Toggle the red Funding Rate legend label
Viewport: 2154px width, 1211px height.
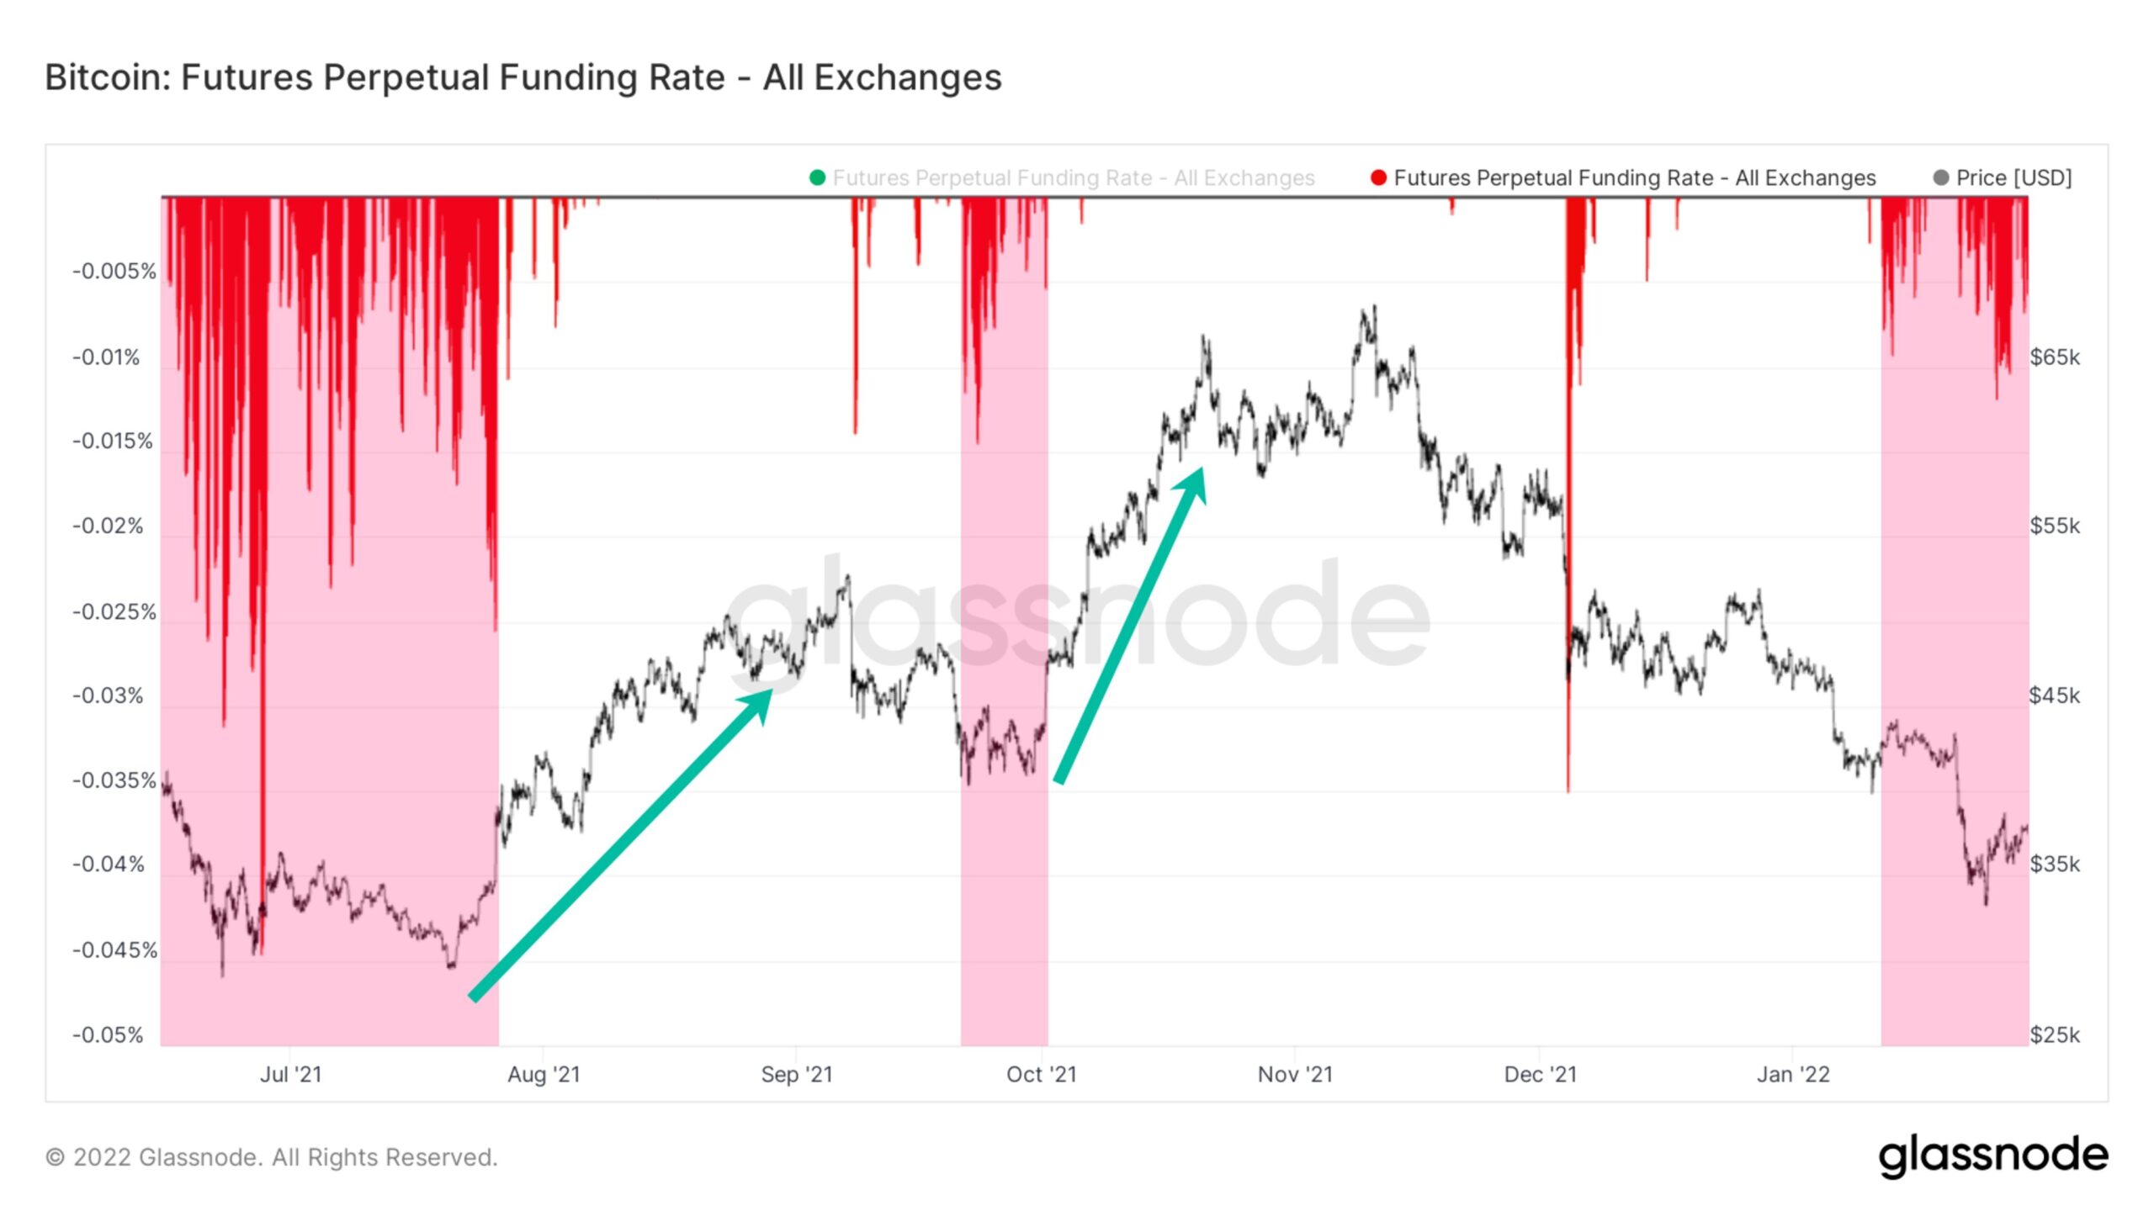1635,178
